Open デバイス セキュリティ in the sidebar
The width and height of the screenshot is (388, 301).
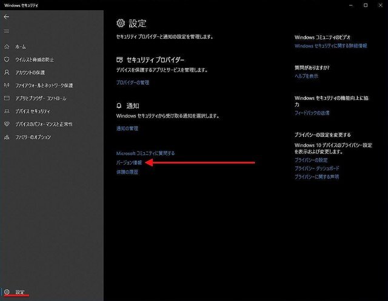pyautogui.click(x=33, y=111)
